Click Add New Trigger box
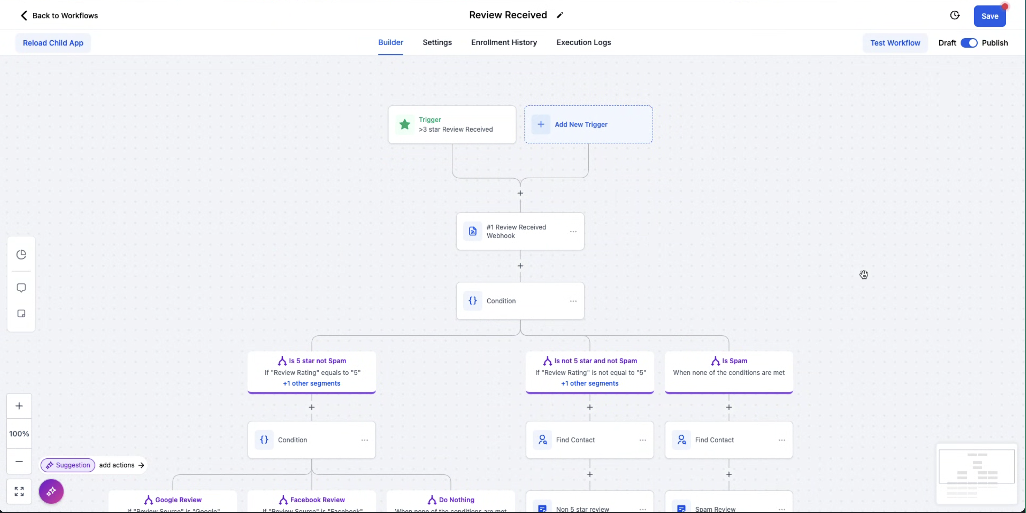Screen dimensions: 1026x513 tap(588, 124)
